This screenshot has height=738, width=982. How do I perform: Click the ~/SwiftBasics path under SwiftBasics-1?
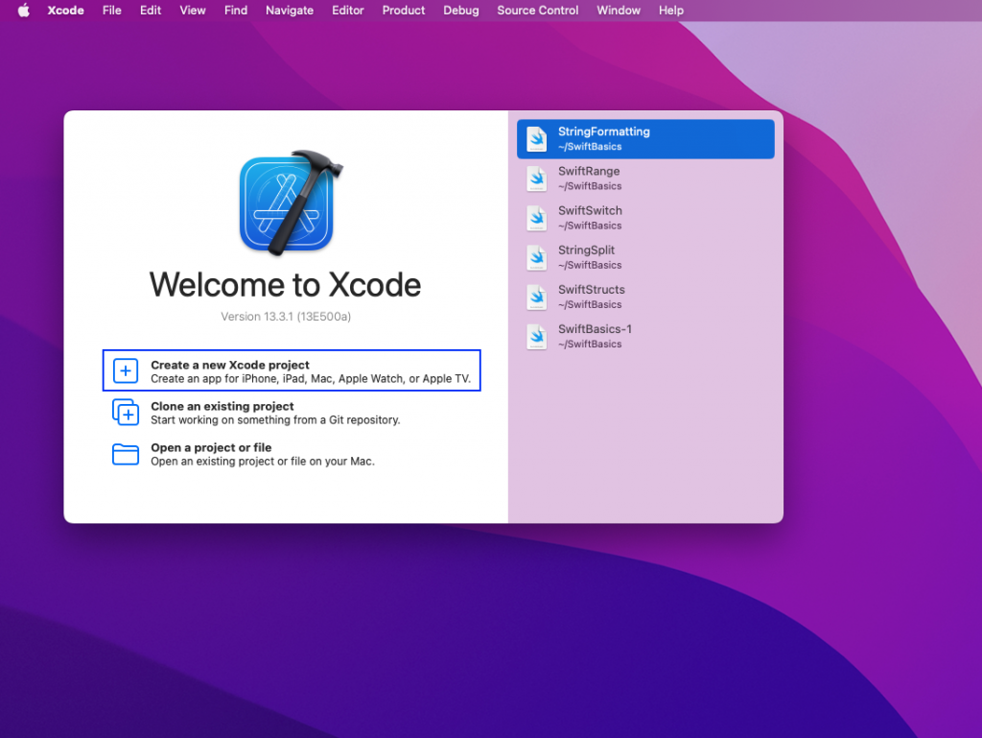click(x=590, y=344)
